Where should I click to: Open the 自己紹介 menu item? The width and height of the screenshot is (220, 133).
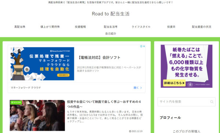pyautogui.click(x=111, y=34)
